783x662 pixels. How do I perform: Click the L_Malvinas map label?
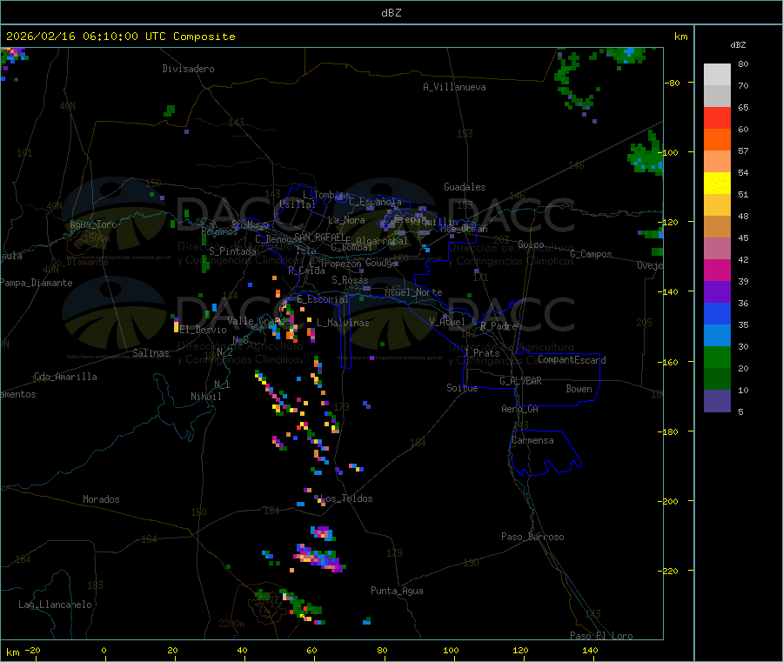coord(343,323)
